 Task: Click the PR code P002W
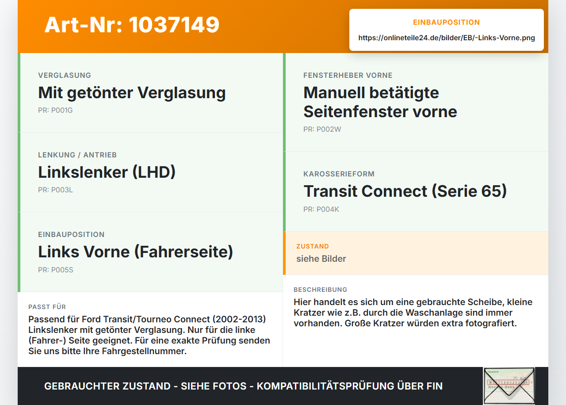pyautogui.click(x=322, y=130)
